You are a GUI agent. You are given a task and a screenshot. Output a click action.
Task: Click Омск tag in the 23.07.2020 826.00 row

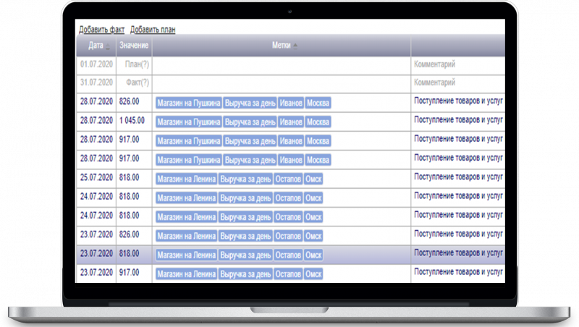pos(313,236)
